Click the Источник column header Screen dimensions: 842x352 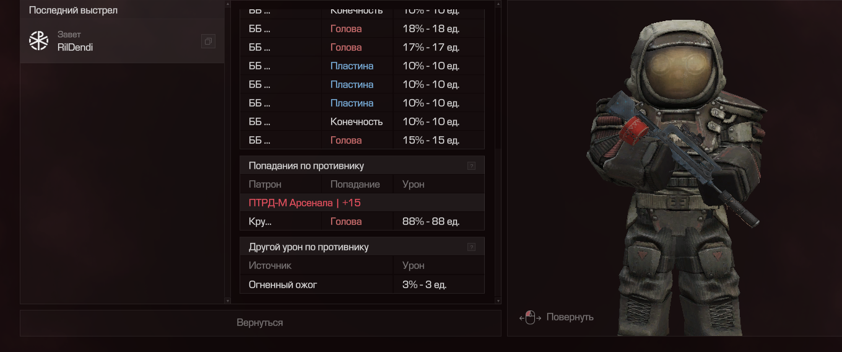270,265
